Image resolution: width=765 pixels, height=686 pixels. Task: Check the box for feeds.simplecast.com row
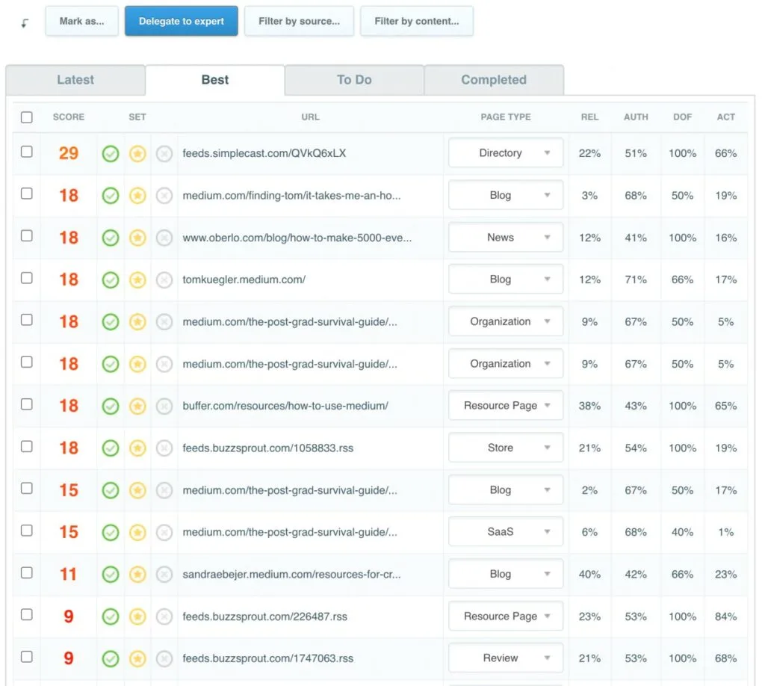[27, 152]
